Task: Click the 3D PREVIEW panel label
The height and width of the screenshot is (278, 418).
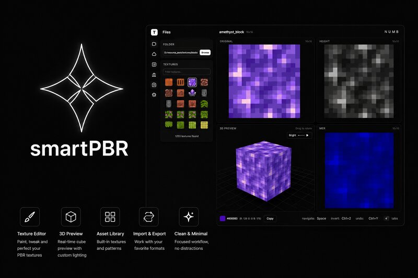Action: click(x=228, y=128)
